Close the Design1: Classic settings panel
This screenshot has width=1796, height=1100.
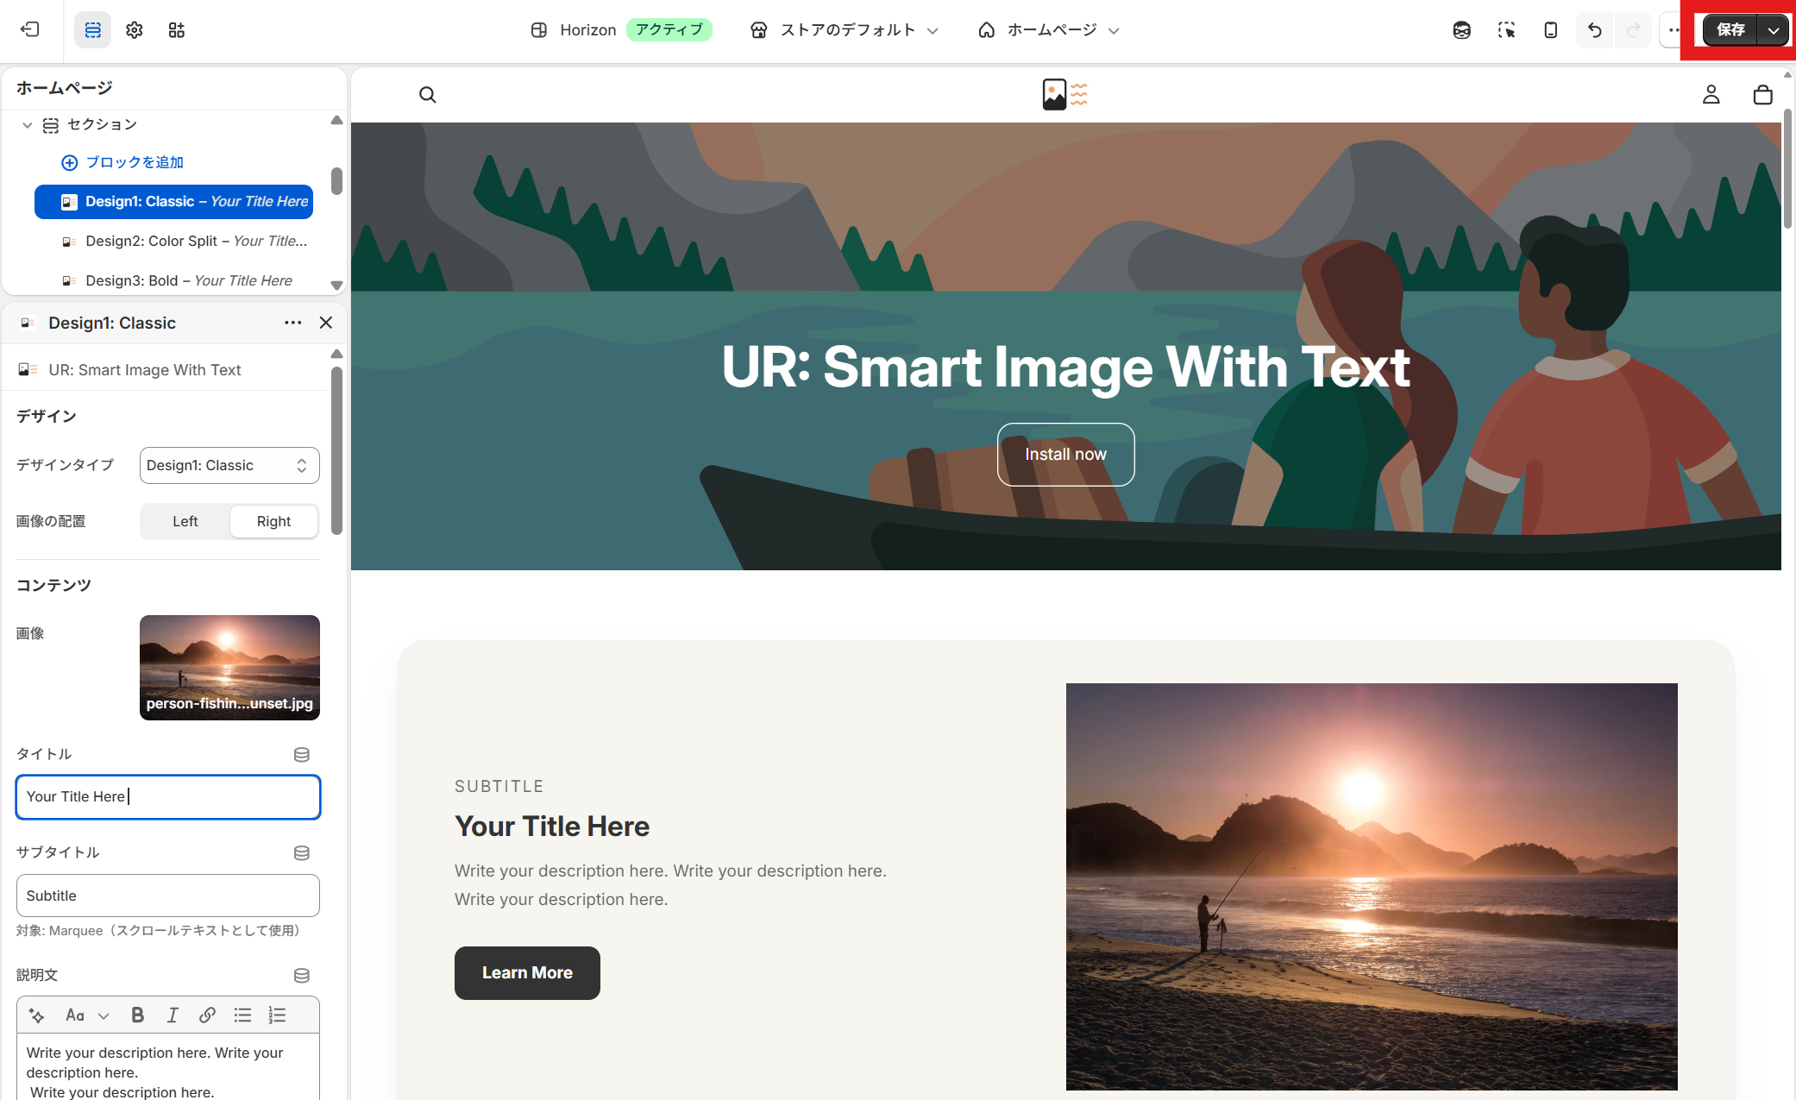click(x=326, y=323)
